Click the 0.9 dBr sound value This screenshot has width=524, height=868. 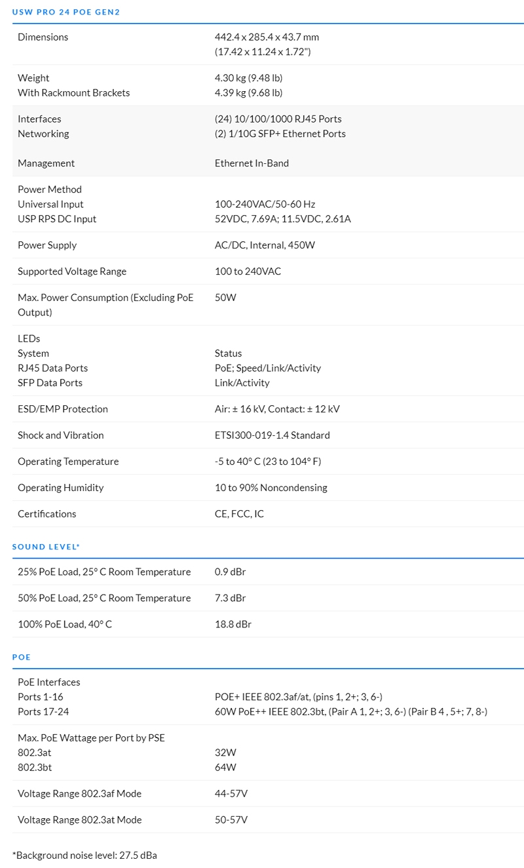pyautogui.click(x=231, y=572)
